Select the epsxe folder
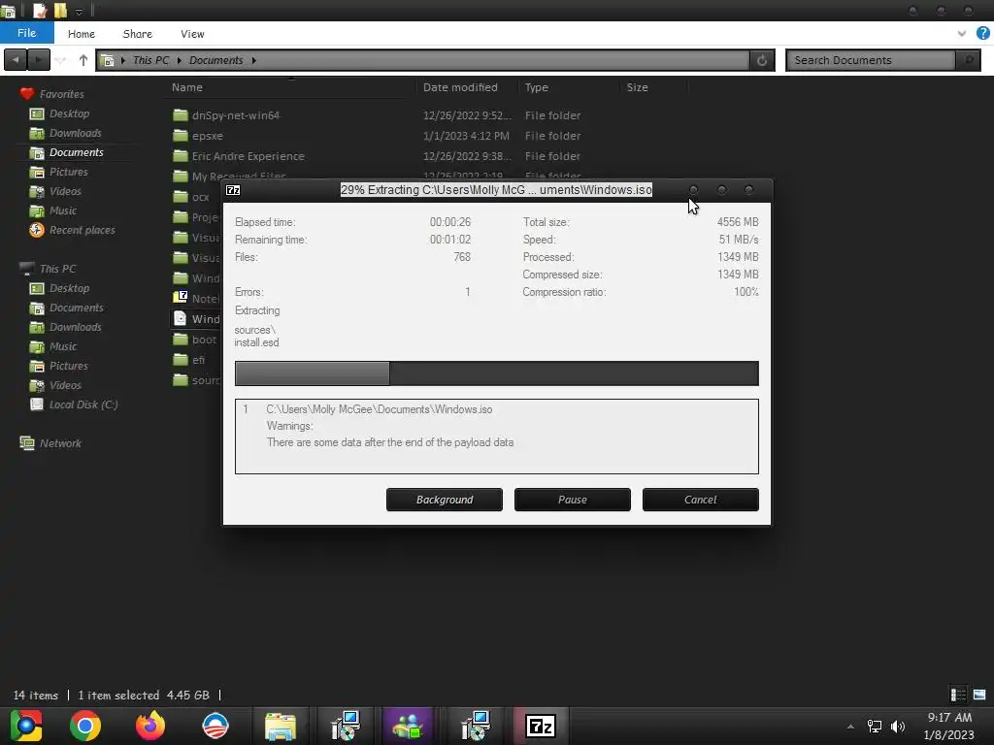Screen dimensions: 994x745 tap(208, 136)
